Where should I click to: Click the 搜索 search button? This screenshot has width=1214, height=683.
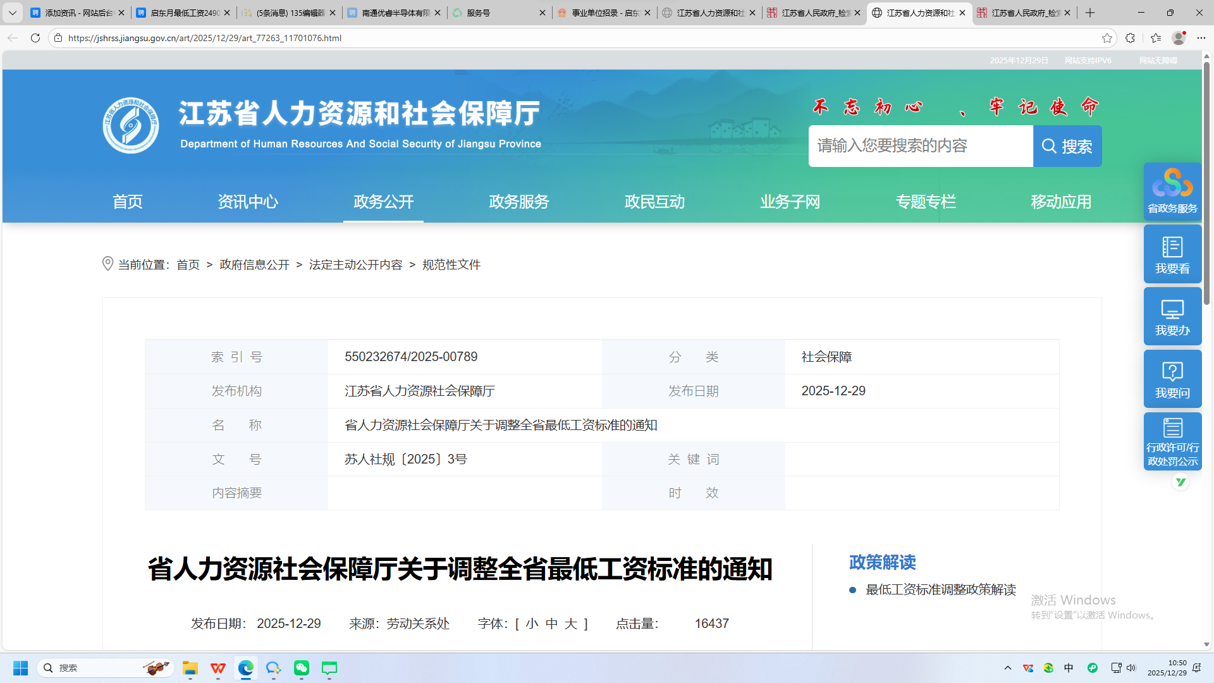(1067, 146)
